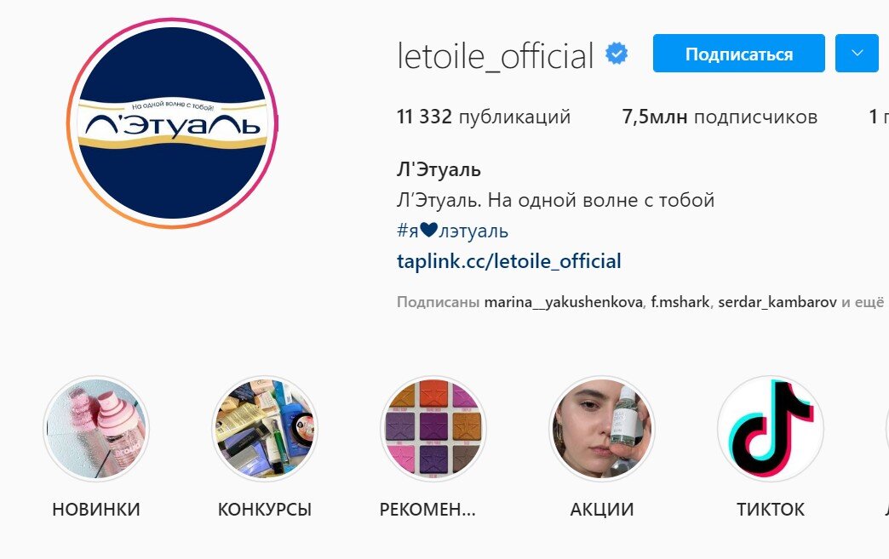
Task: Select the ТИКТОК highlight label
Action: pos(771,509)
